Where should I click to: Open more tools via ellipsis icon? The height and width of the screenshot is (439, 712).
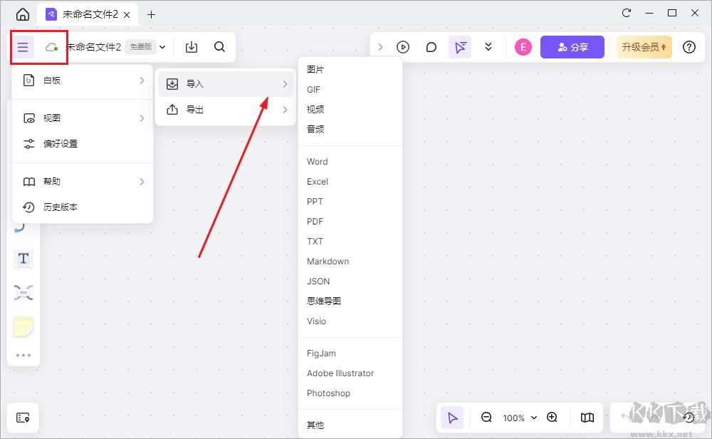pyautogui.click(x=23, y=355)
